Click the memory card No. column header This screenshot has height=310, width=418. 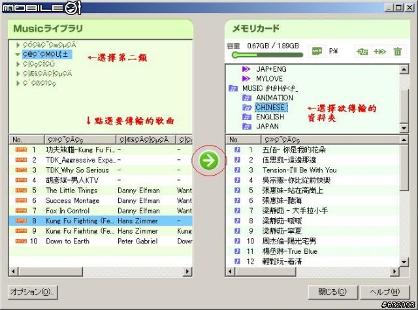(243, 140)
